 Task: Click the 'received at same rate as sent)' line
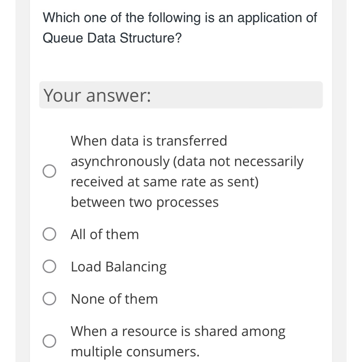165,182
